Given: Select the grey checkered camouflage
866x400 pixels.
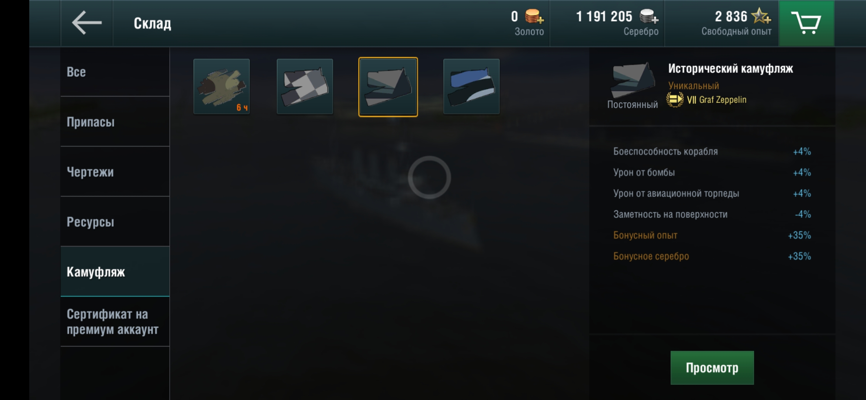Looking at the screenshot, I should (x=305, y=87).
